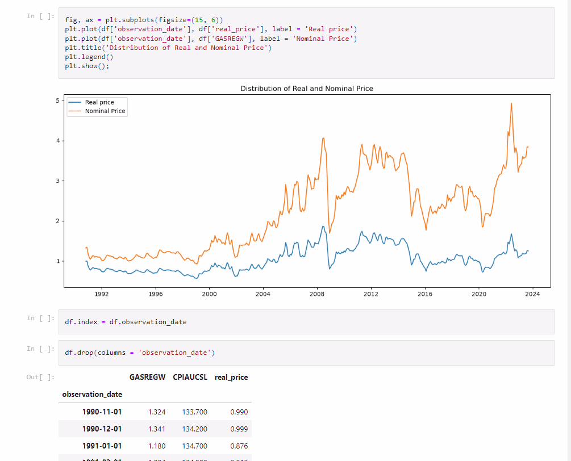Select the 1990-12-01 row label
Screen dimensions: 571x461
(x=102, y=429)
